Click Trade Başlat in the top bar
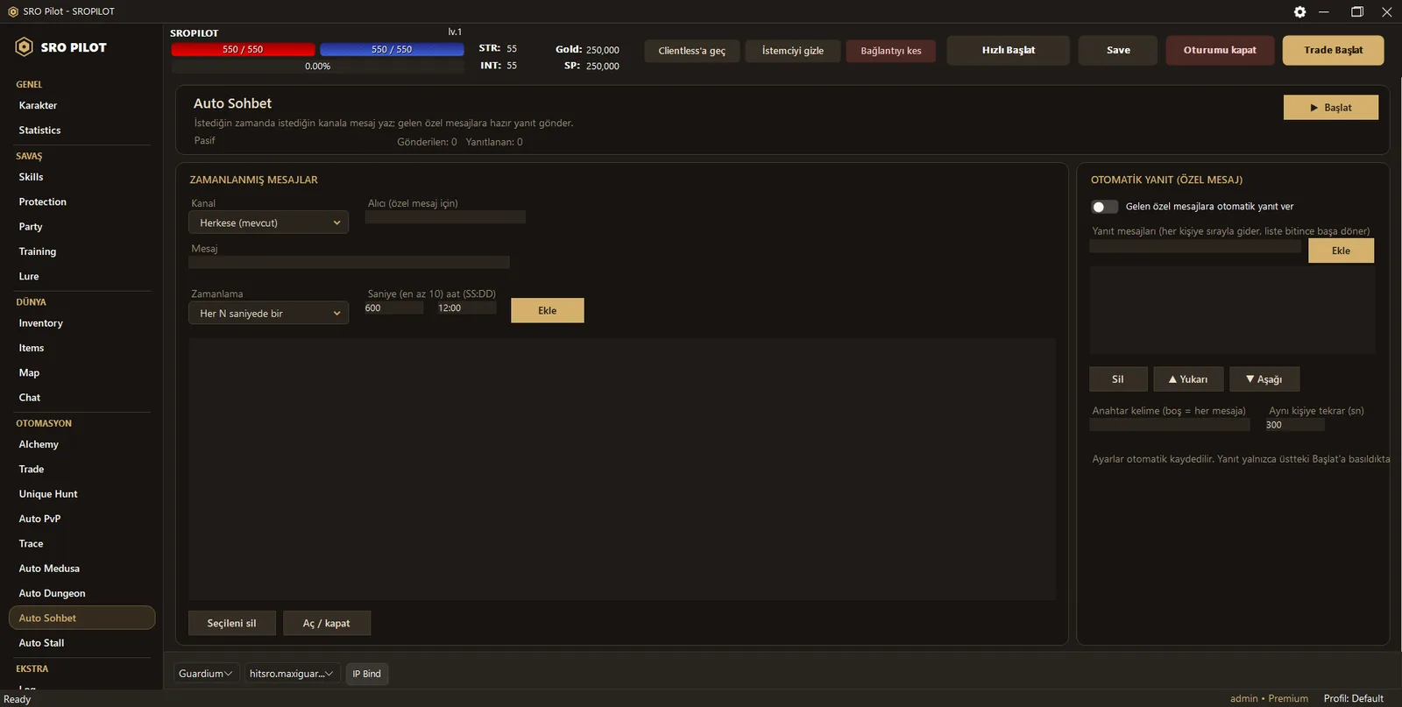1402x707 pixels. pyautogui.click(x=1333, y=50)
